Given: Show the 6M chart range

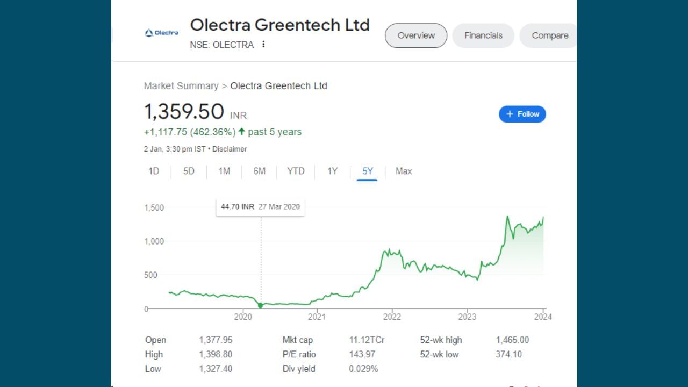Looking at the screenshot, I should point(260,171).
